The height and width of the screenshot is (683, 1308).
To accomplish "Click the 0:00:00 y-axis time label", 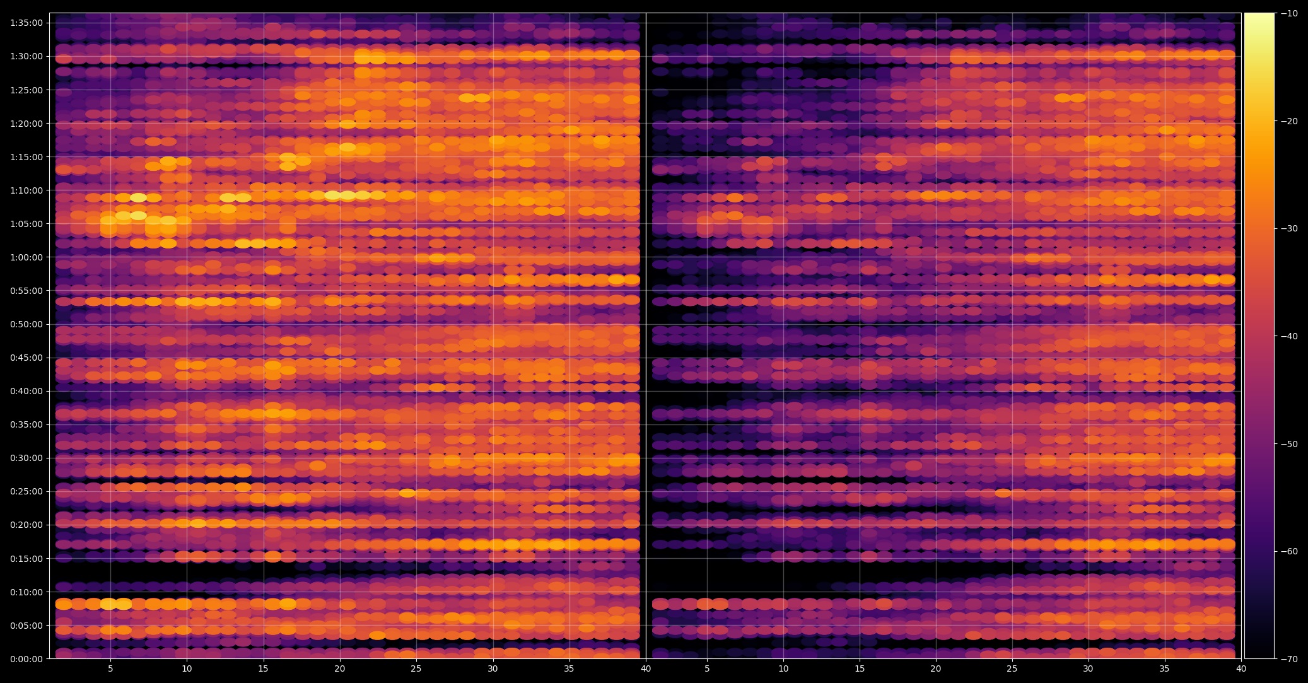I will coord(26,659).
